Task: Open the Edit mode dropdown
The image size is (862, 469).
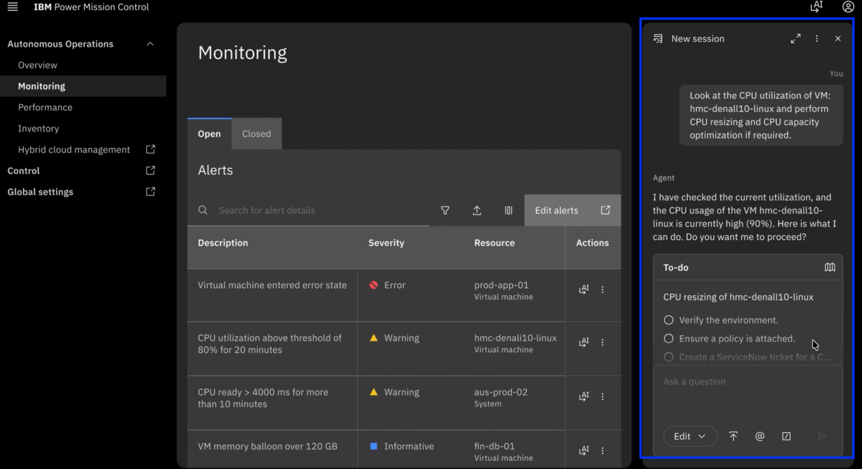Action: tap(690, 436)
